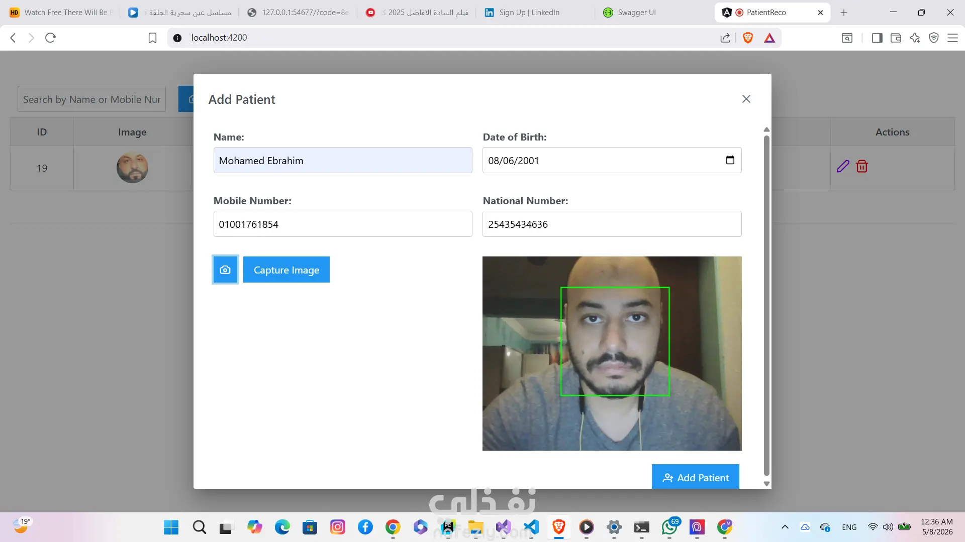Open Windows Search from the taskbar
This screenshot has width=965, height=542.
[200, 527]
